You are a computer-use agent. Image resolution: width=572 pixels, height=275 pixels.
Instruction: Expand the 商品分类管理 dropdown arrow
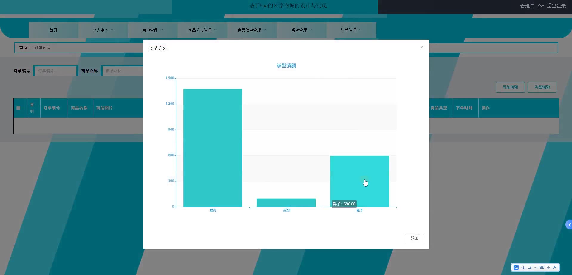(215, 30)
